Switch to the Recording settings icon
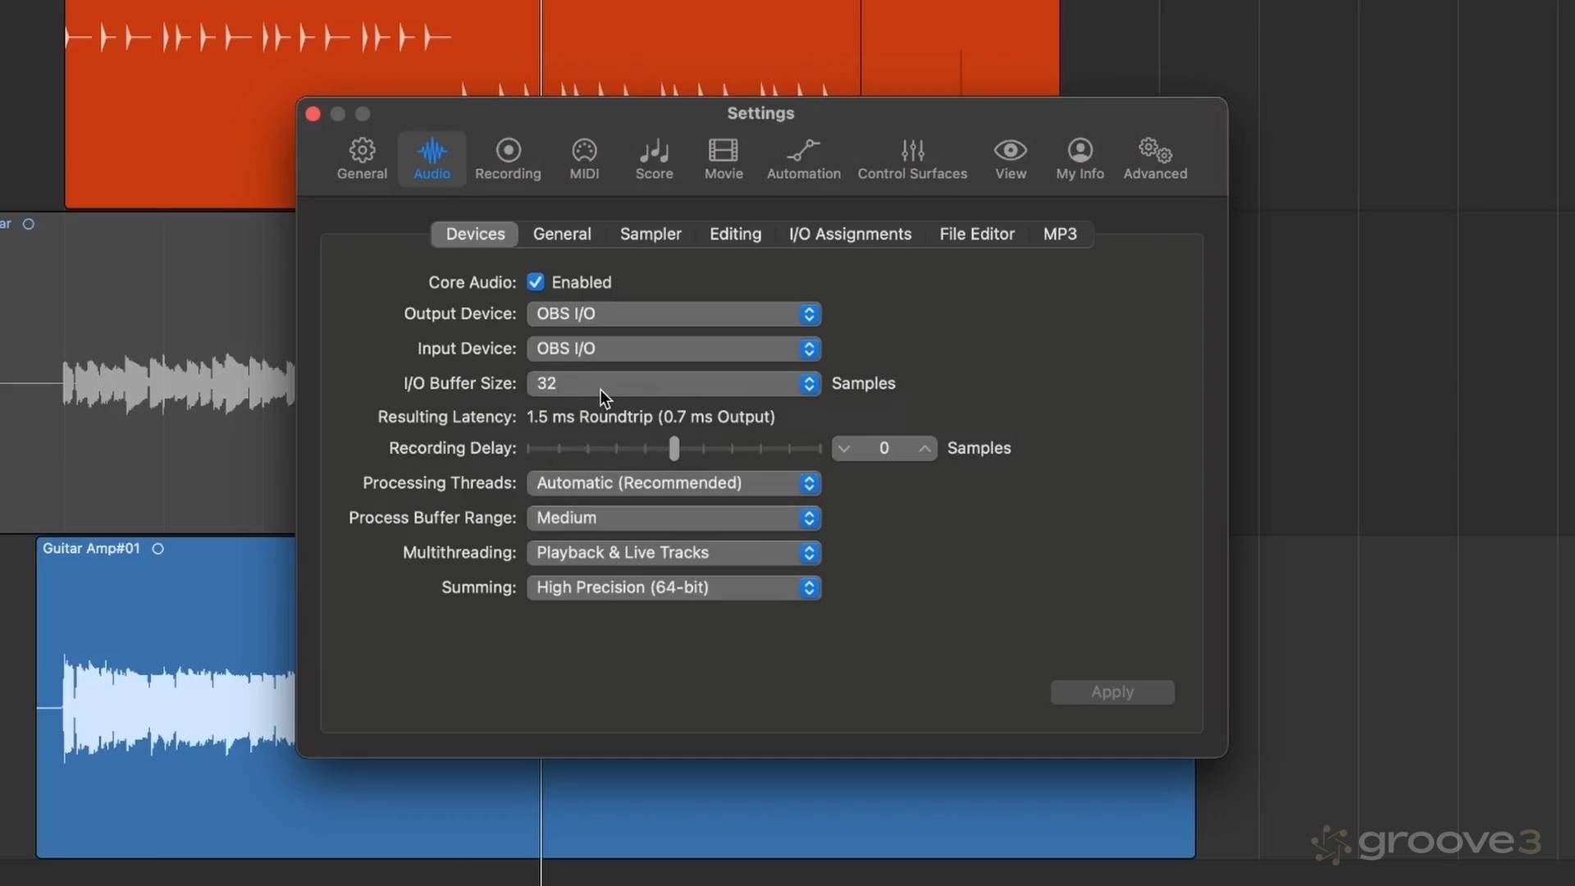The width and height of the screenshot is (1575, 886). [x=507, y=158]
